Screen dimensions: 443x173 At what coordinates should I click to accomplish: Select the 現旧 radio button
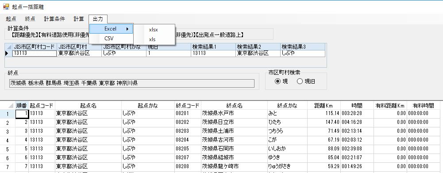pyautogui.click(x=306, y=81)
